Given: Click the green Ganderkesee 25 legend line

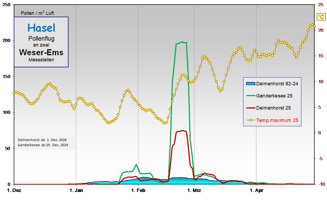Looking at the screenshot, I should pyautogui.click(x=250, y=96).
